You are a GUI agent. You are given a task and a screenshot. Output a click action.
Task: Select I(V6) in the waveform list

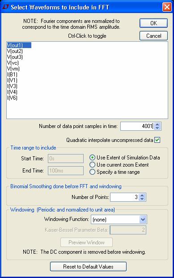point(12,98)
